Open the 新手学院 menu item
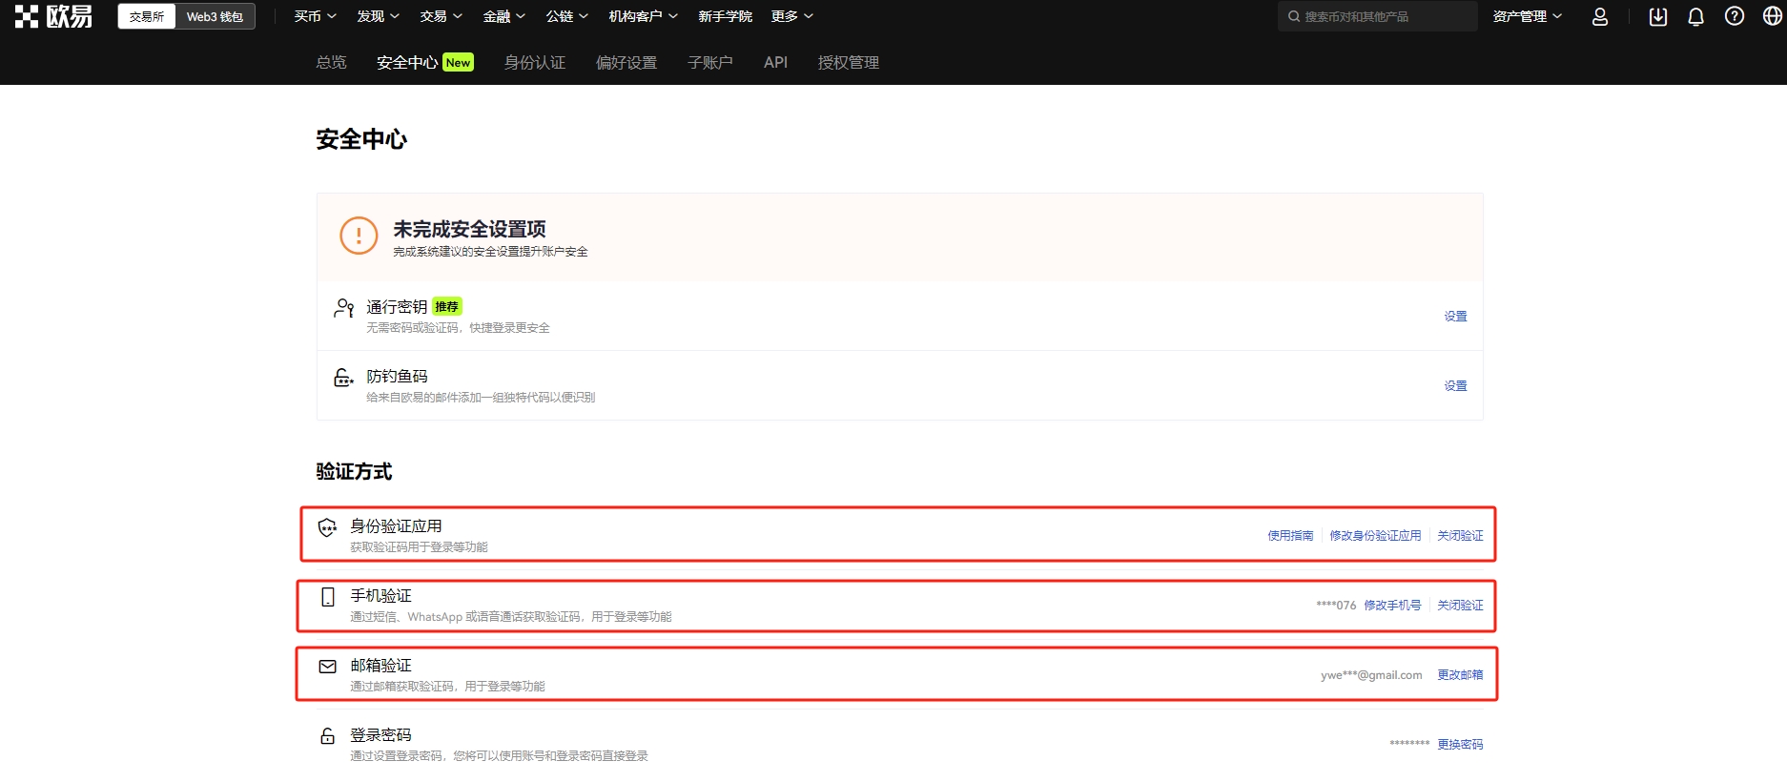 [x=725, y=16]
